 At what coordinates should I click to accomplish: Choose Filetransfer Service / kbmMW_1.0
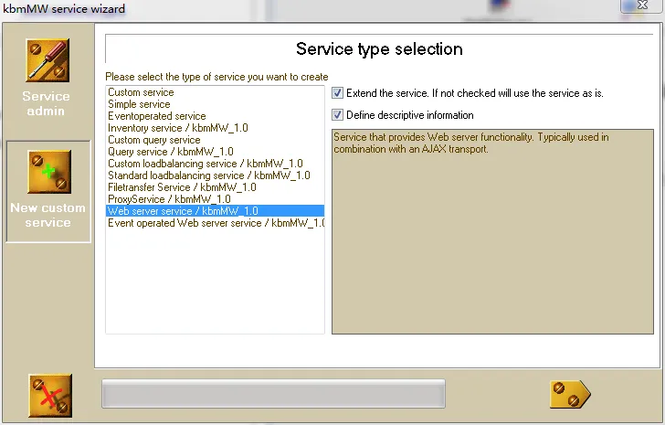(x=215, y=187)
